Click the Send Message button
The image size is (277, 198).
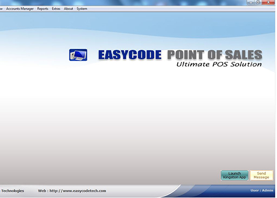pos(261,175)
